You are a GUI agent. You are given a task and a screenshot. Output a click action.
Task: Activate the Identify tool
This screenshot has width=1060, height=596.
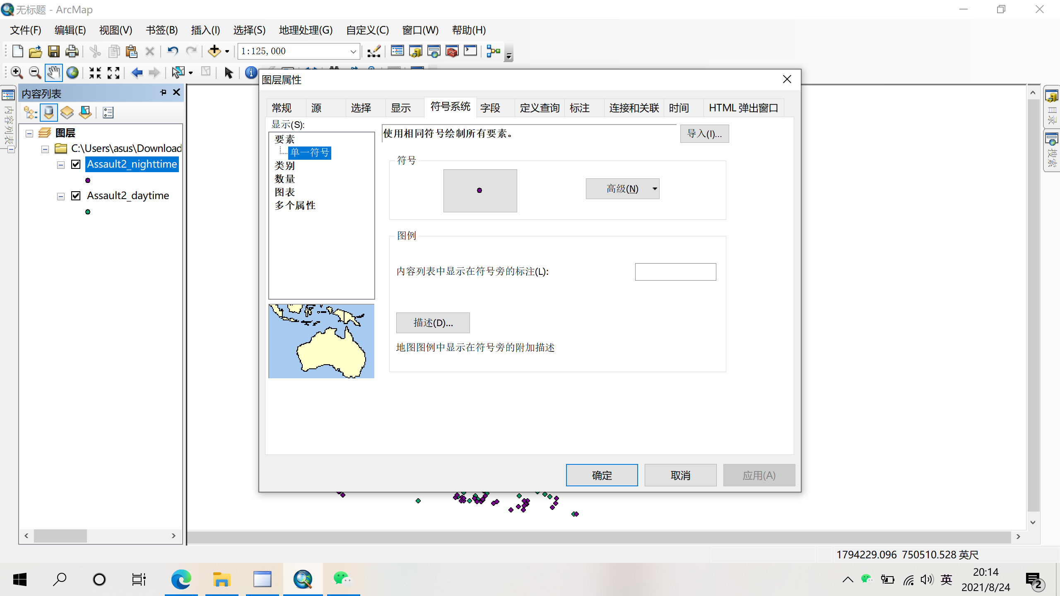pos(251,73)
